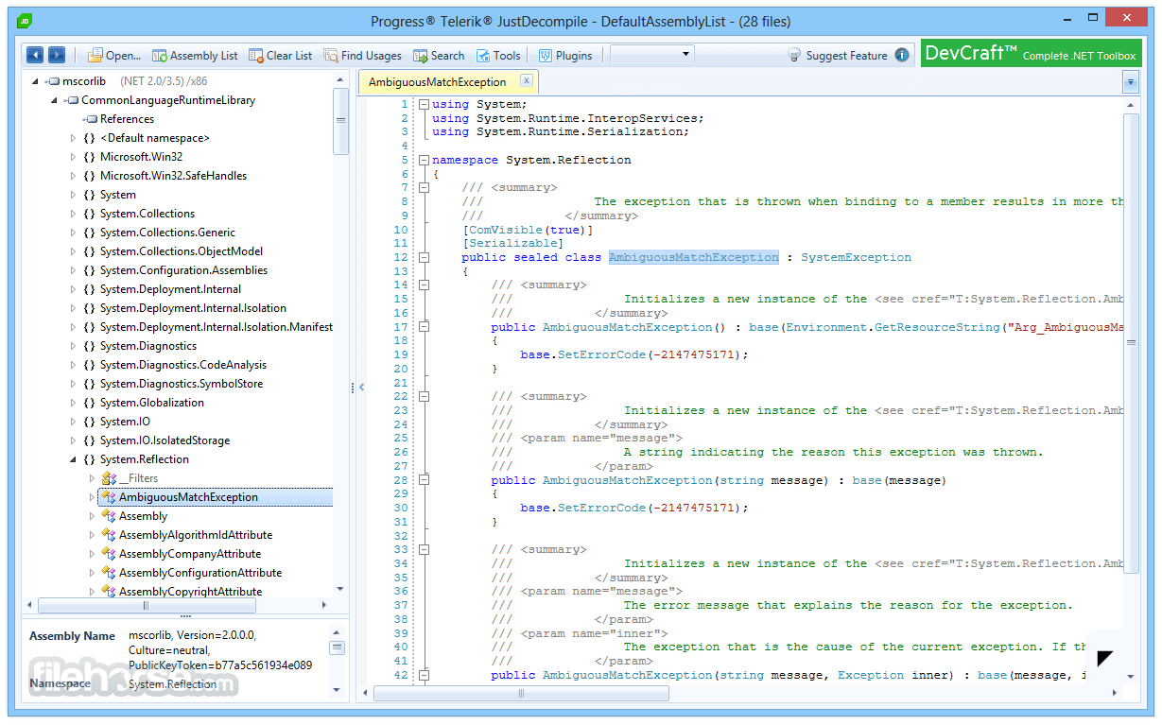Image resolution: width=1162 pixels, height=725 pixels.
Task: Click Suggest Feature
Action: [x=846, y=56]
